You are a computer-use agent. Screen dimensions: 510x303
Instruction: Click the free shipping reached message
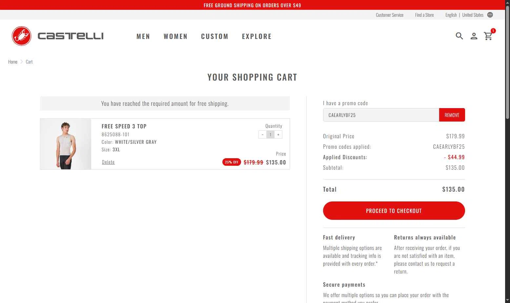coord(165,104)
